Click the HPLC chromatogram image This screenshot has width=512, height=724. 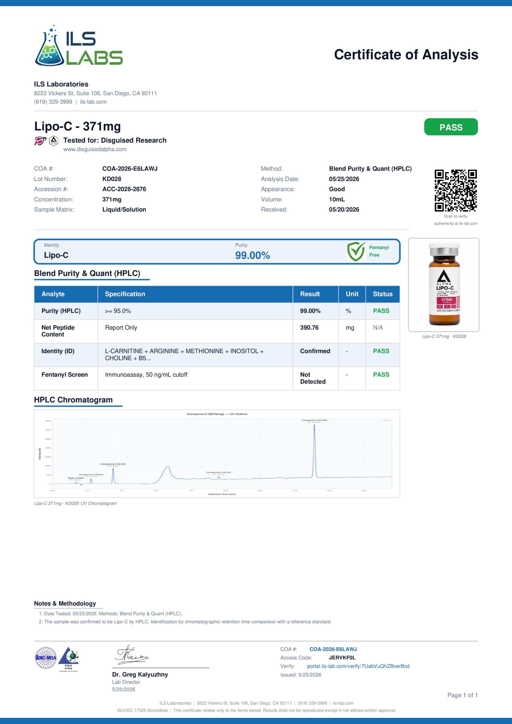pos(217,454)
